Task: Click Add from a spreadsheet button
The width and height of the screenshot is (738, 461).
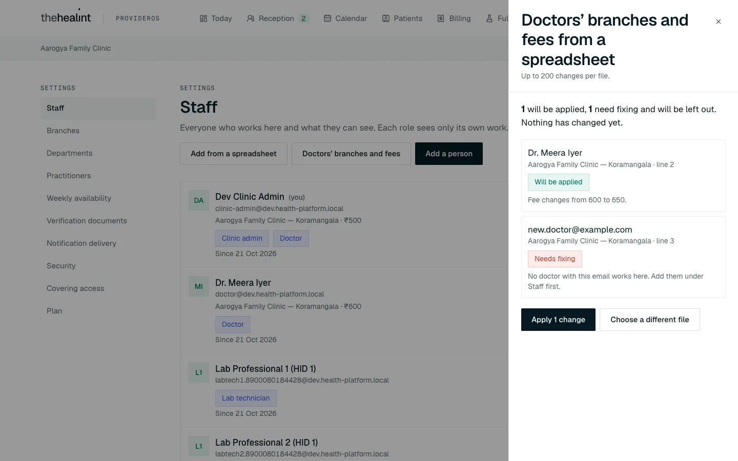Action: pyautogui.click(x=234, y=154)
